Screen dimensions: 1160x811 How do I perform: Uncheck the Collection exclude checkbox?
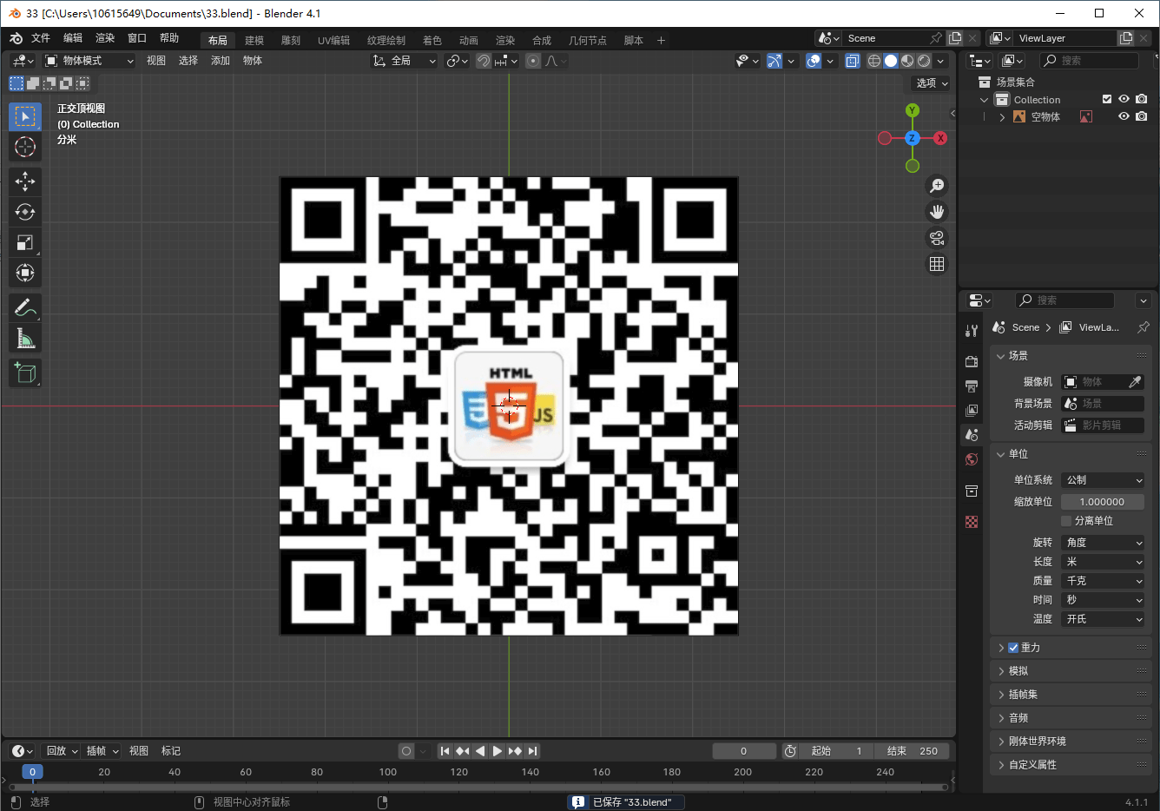(x=1107, y=99)
